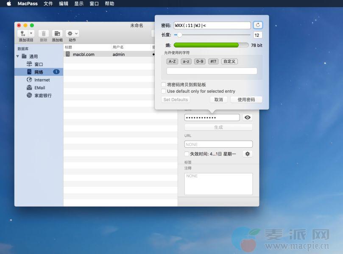The image size is (343, 254).
Task: Select the 家庭银行 group in sidebar
Action: (43, 96)
